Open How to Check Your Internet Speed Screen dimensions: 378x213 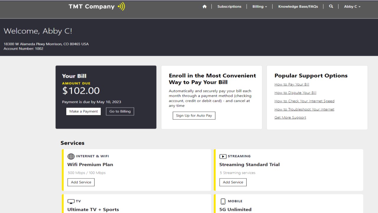(304, 101)
